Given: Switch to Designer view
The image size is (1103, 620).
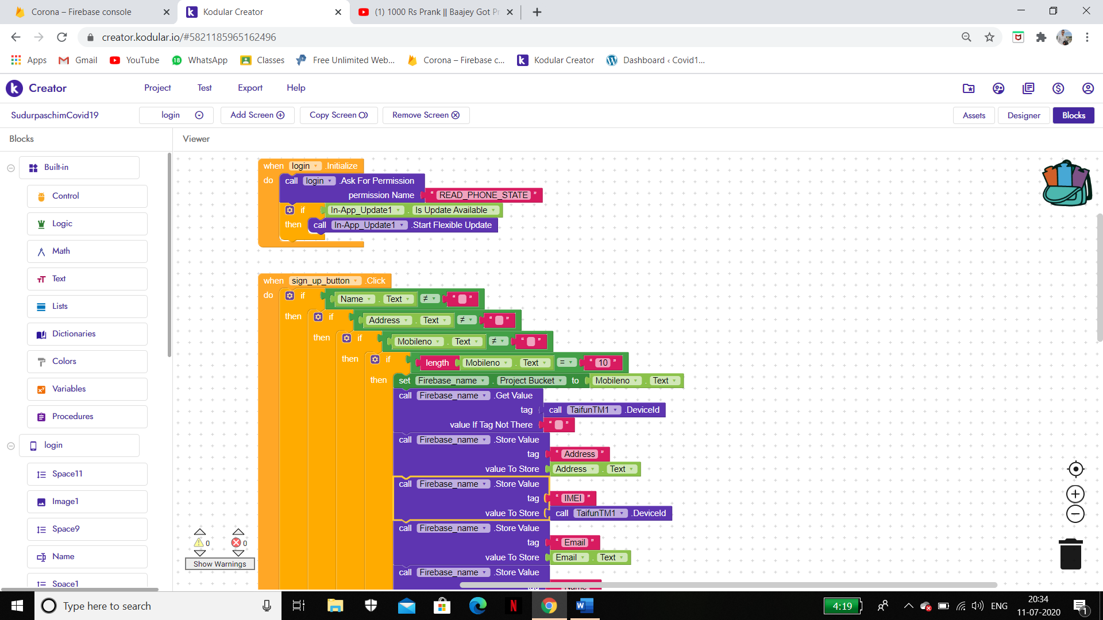Looking at the screenshot, I should 1023,115.
